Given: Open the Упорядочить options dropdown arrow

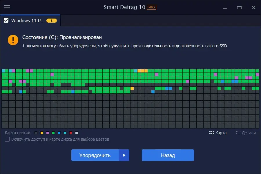Looking at the screenshot, I should 124,155.
